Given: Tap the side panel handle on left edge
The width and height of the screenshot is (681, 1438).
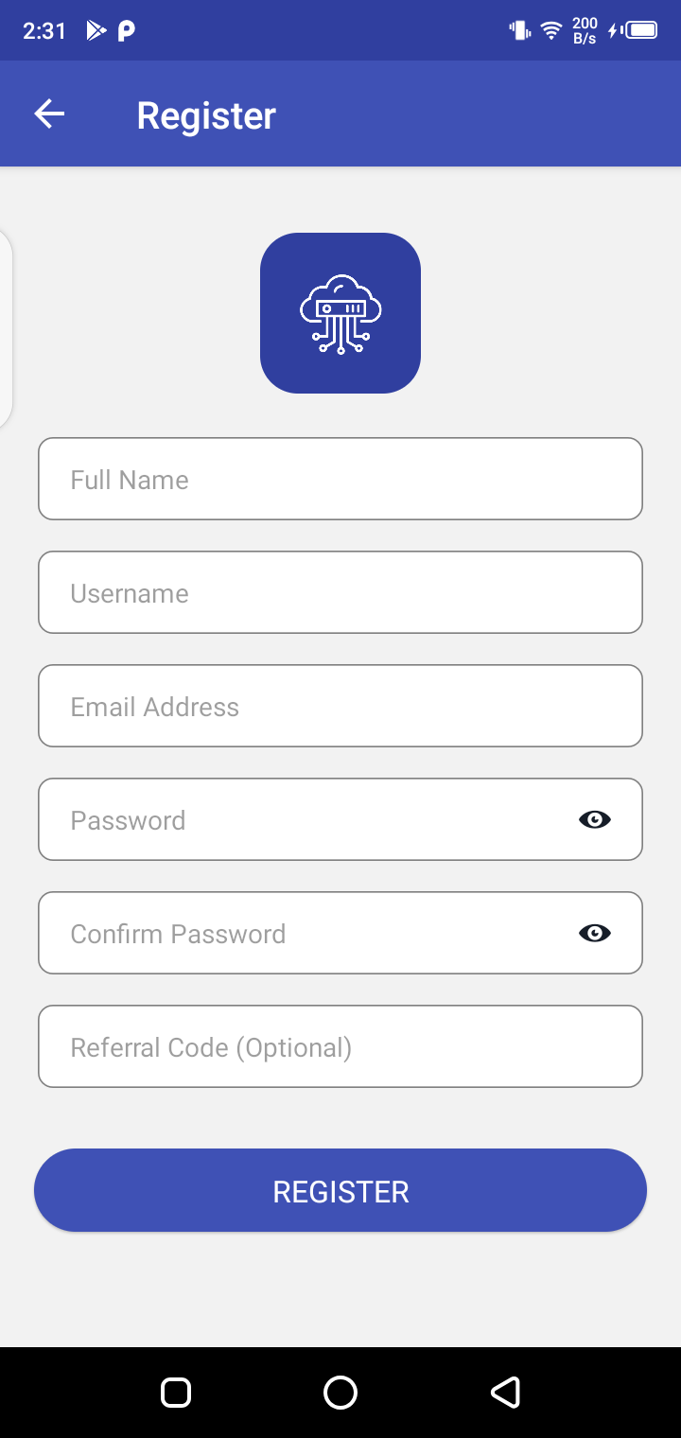Looking at the screenshot, I should [x=6, y=328].
